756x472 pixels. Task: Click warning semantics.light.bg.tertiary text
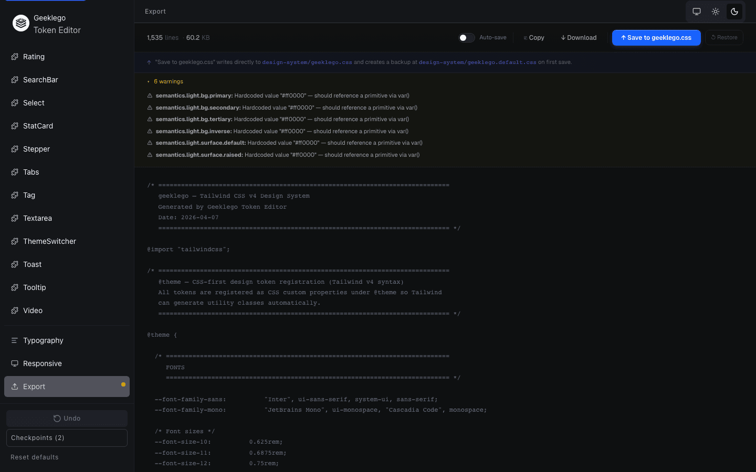[x=282, y=119]
